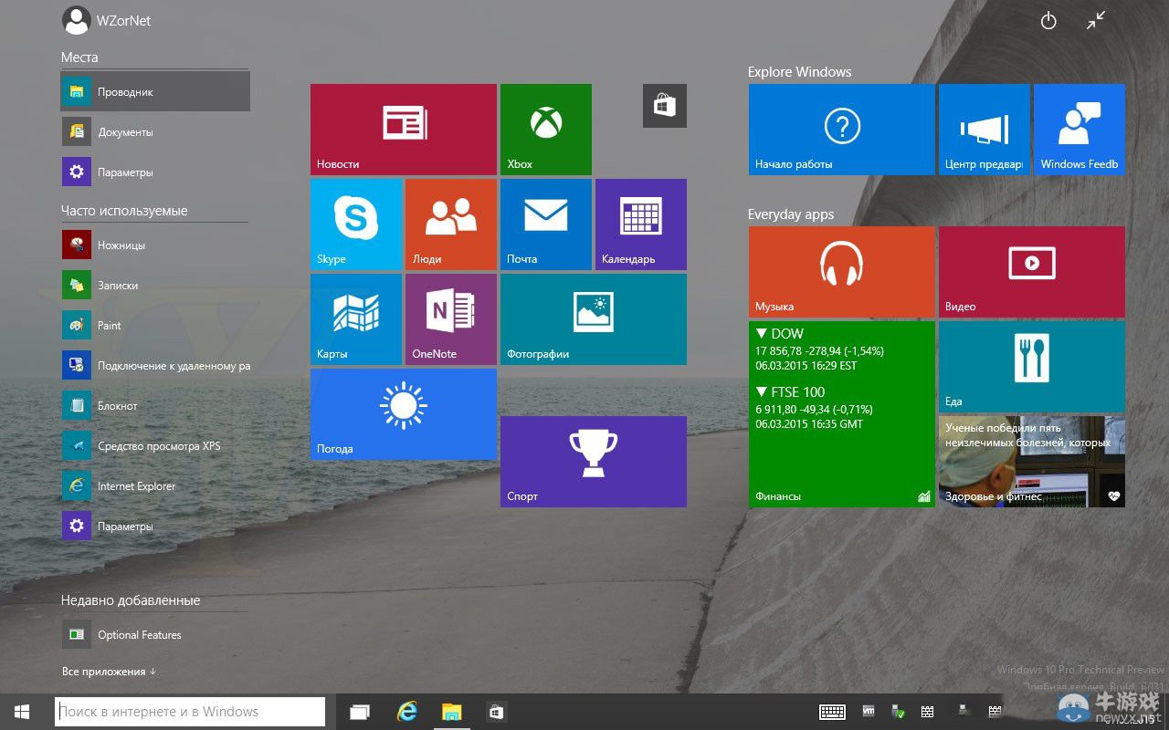The height and width of the screenshot is (730, 1169).
Task: Click the VMware tray icon
Action: click(869, 711)
